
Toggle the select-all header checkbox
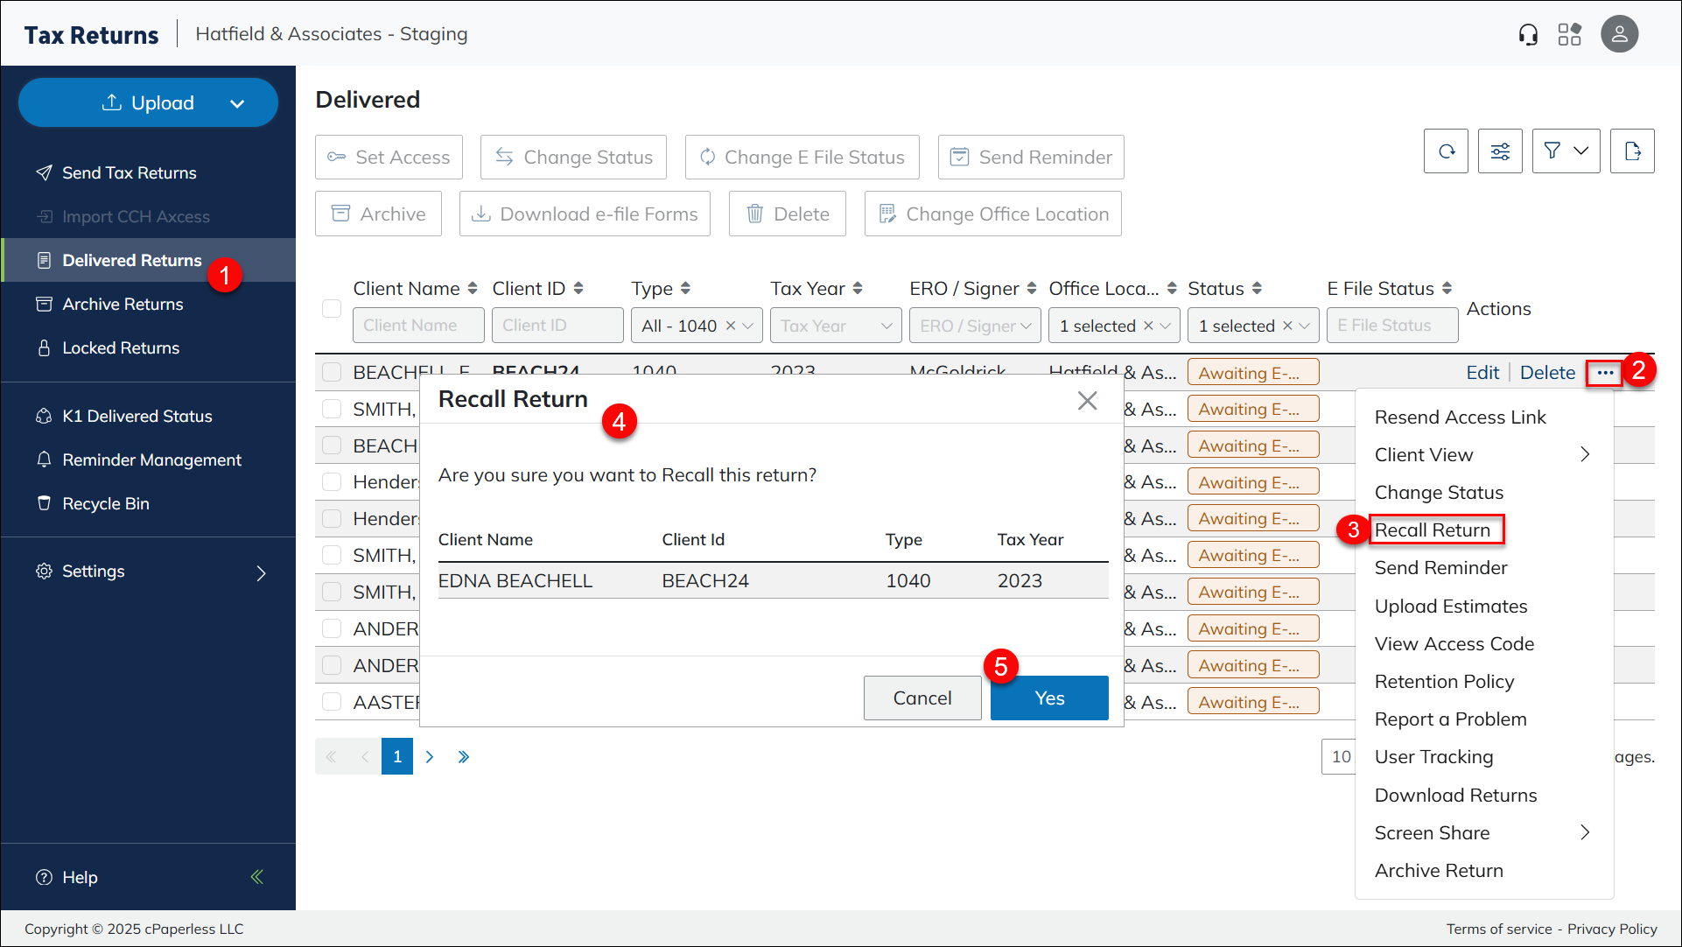pyautogui.click(x=332, y=308)
